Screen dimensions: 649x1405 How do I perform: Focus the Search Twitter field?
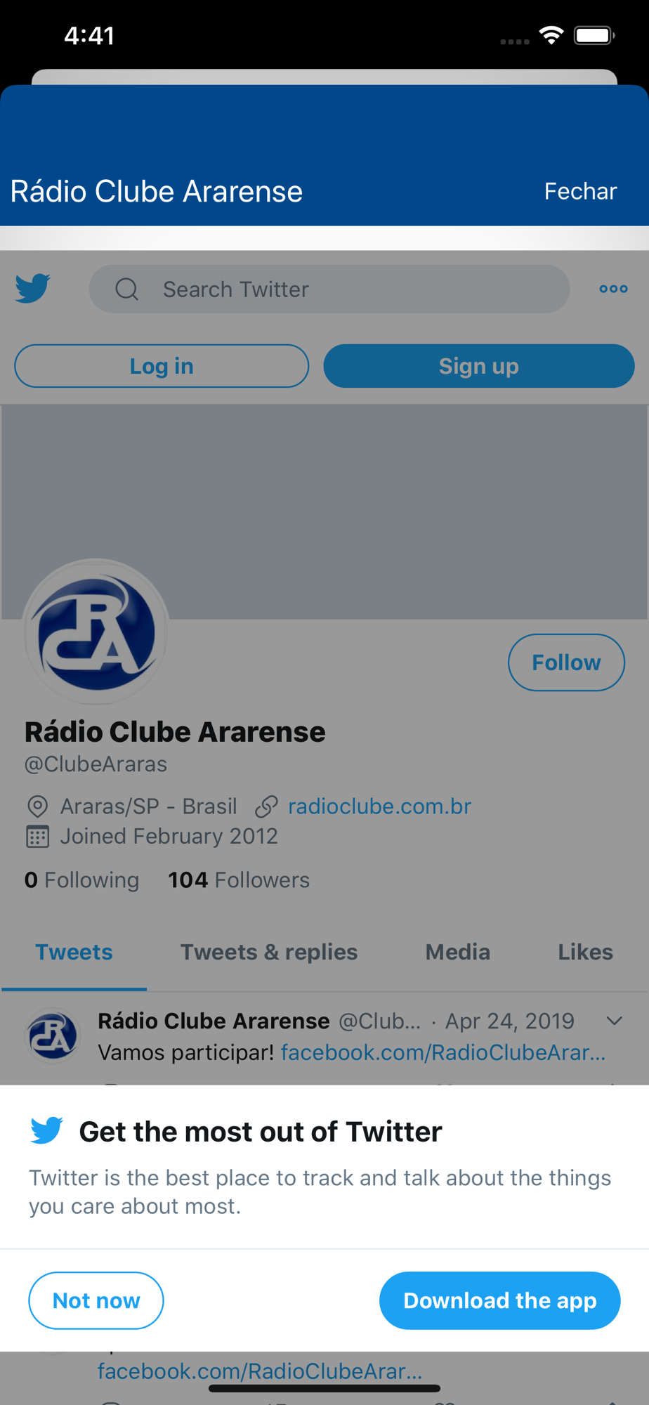click(329, 289)
